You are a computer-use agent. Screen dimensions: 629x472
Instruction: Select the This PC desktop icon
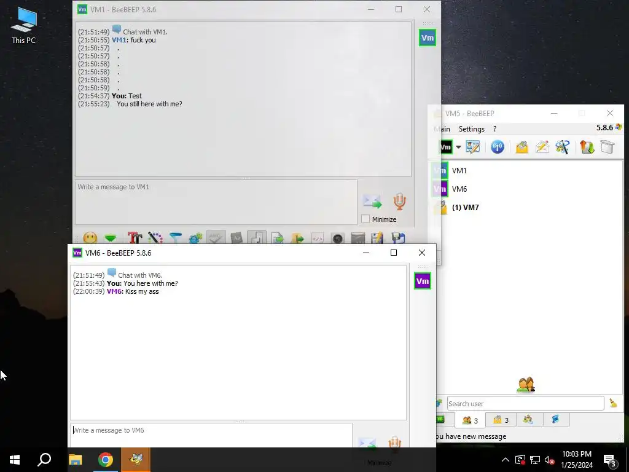click(x=24, y=26)
